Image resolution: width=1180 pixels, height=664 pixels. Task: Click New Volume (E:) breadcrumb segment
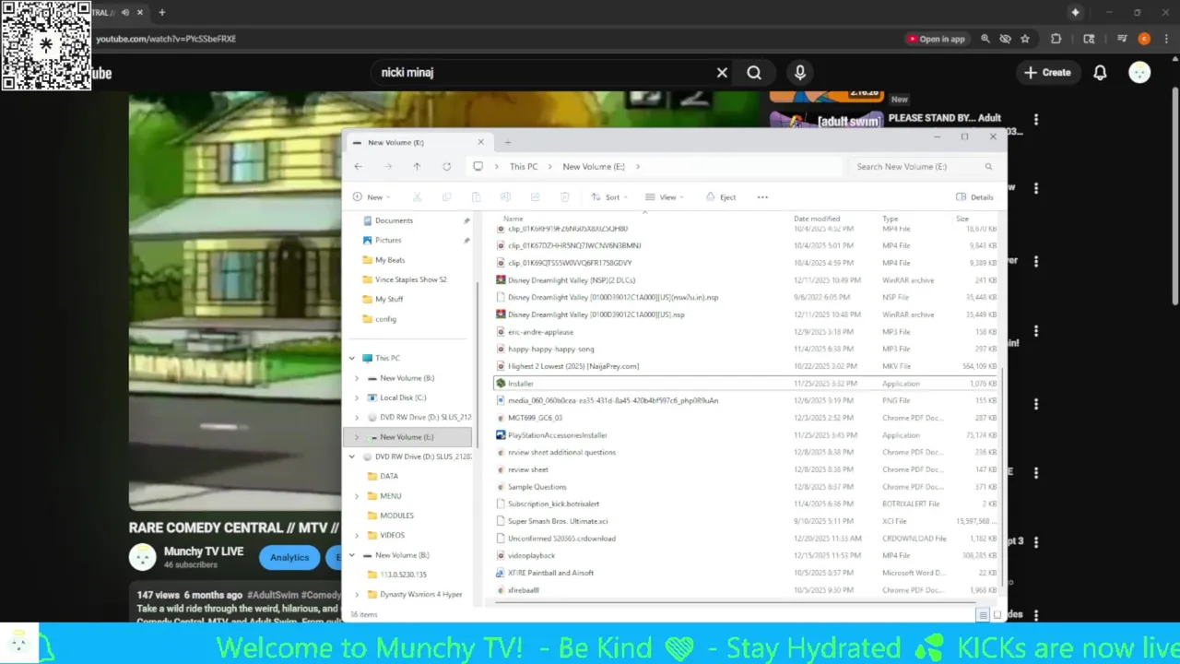coord(594,167)
